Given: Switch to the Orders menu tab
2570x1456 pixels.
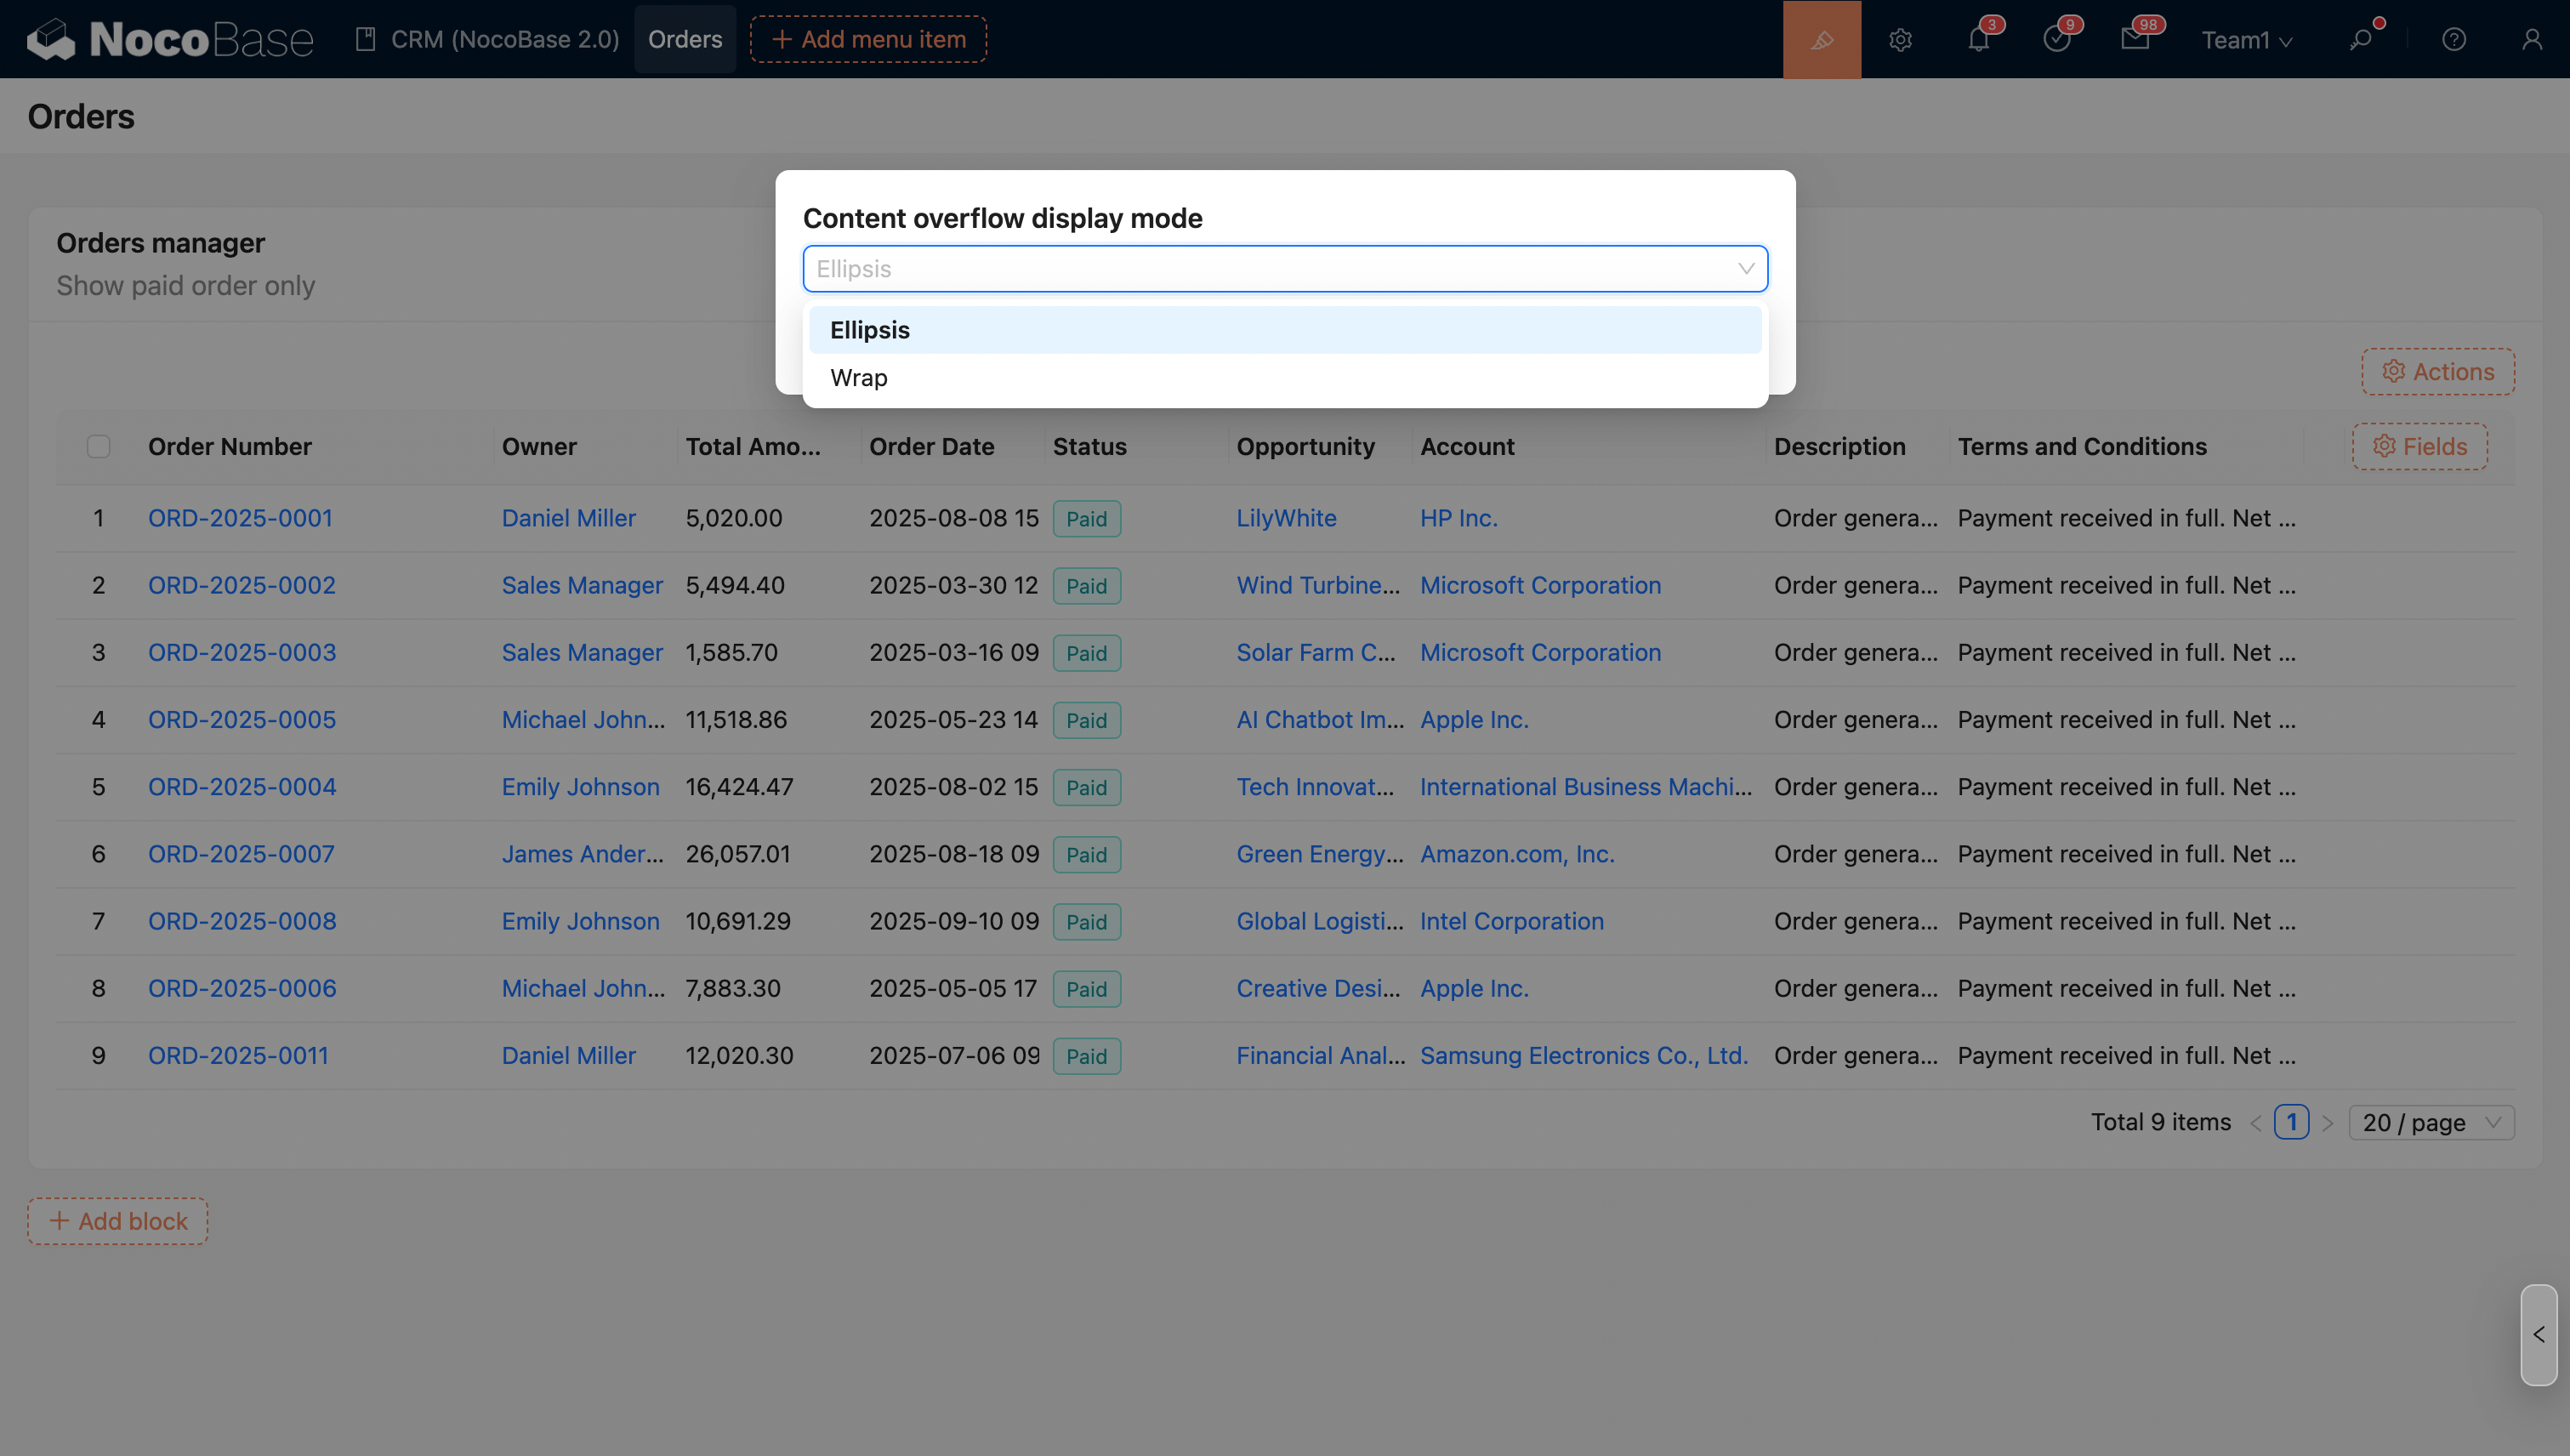Looking at the screenshot, I should coord(684,39).
